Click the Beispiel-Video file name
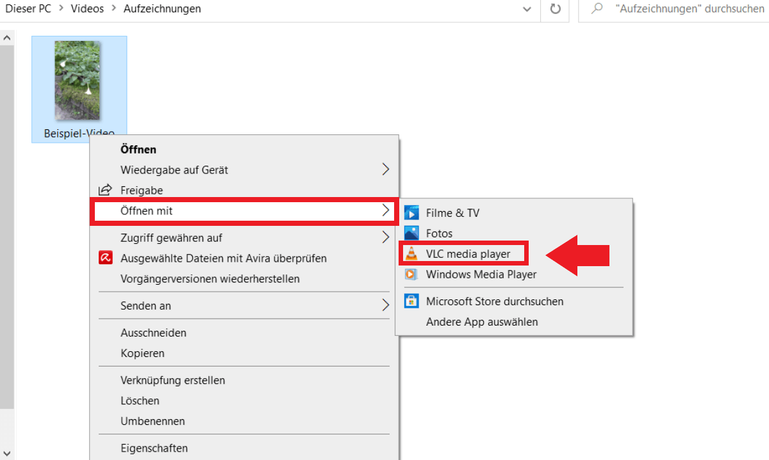The image size is (769, 460). (x=79, y=133)
